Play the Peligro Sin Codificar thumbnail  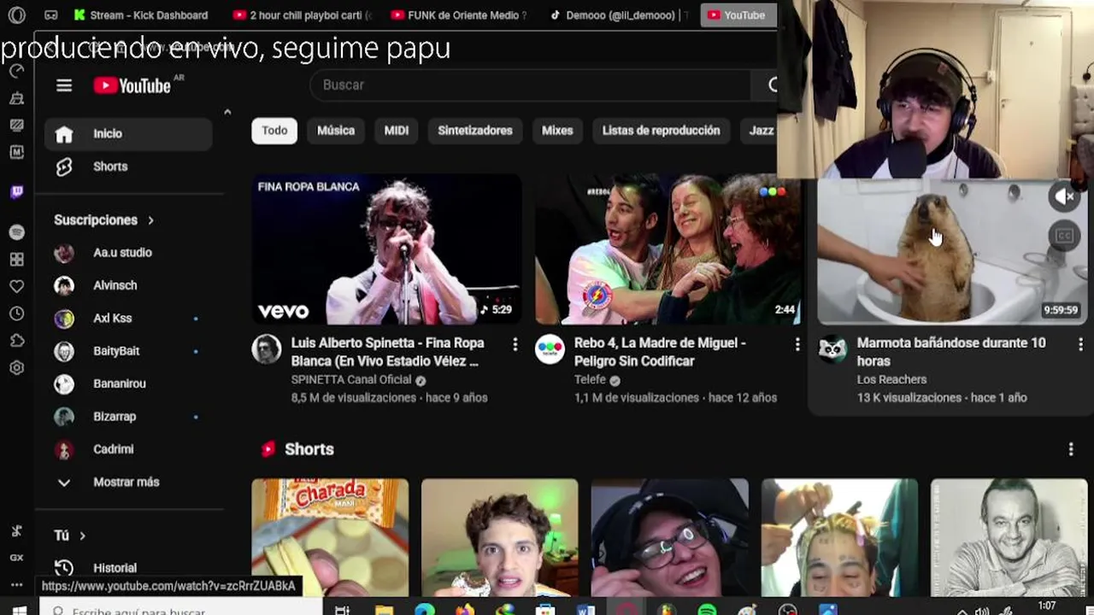click(668, 249)
